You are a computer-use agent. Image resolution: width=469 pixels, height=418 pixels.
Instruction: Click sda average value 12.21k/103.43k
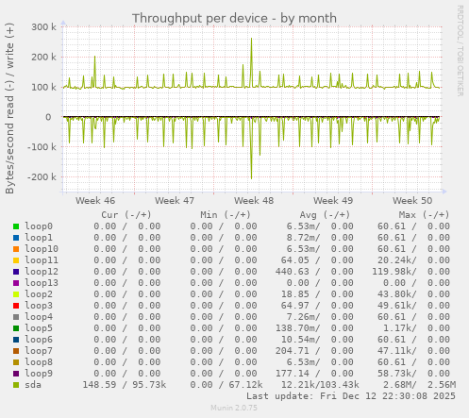coord(320,385)
